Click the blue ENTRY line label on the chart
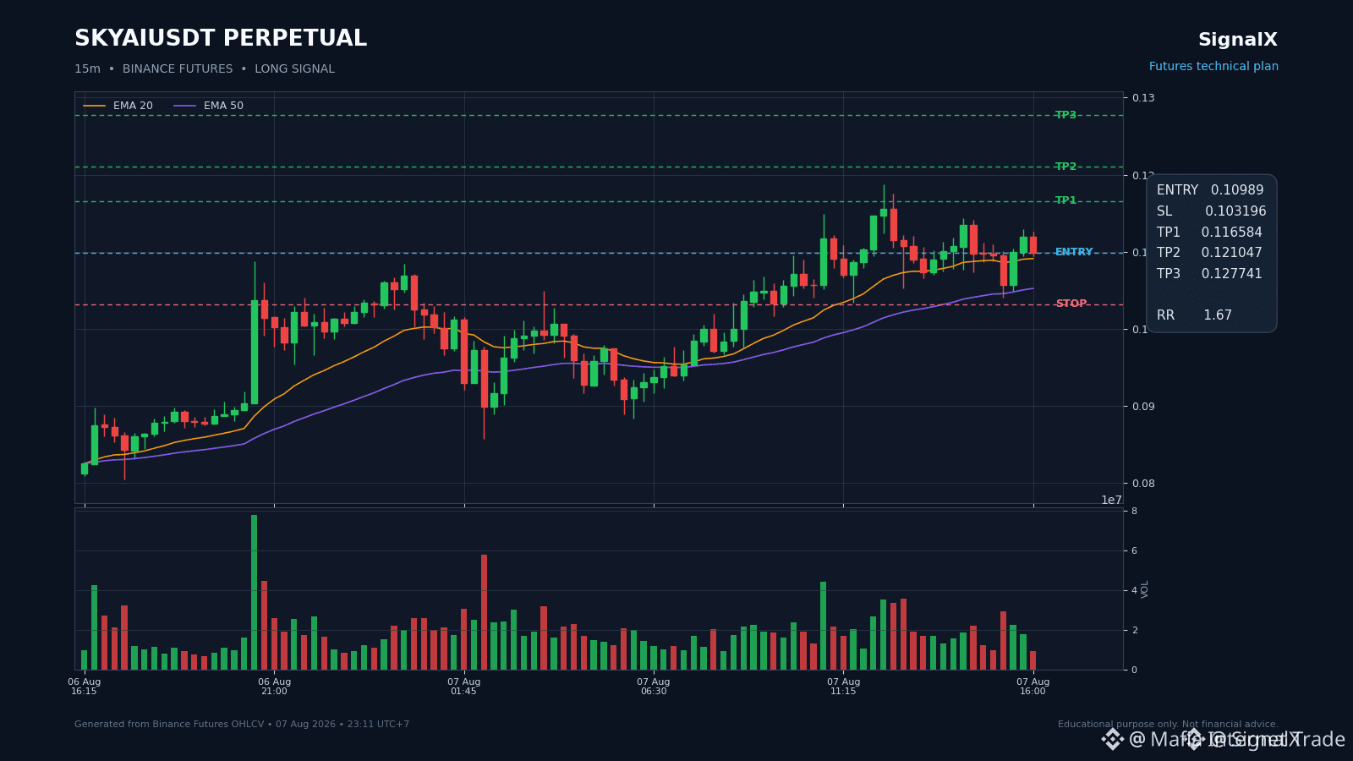Image resolution: width=1353 pixels, height=761 pixels. point(1074,252)
